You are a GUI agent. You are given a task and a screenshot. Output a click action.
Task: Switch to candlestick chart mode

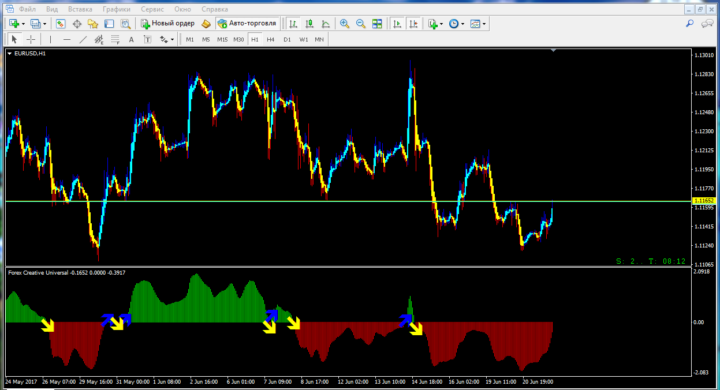click(x=309, y=24)
